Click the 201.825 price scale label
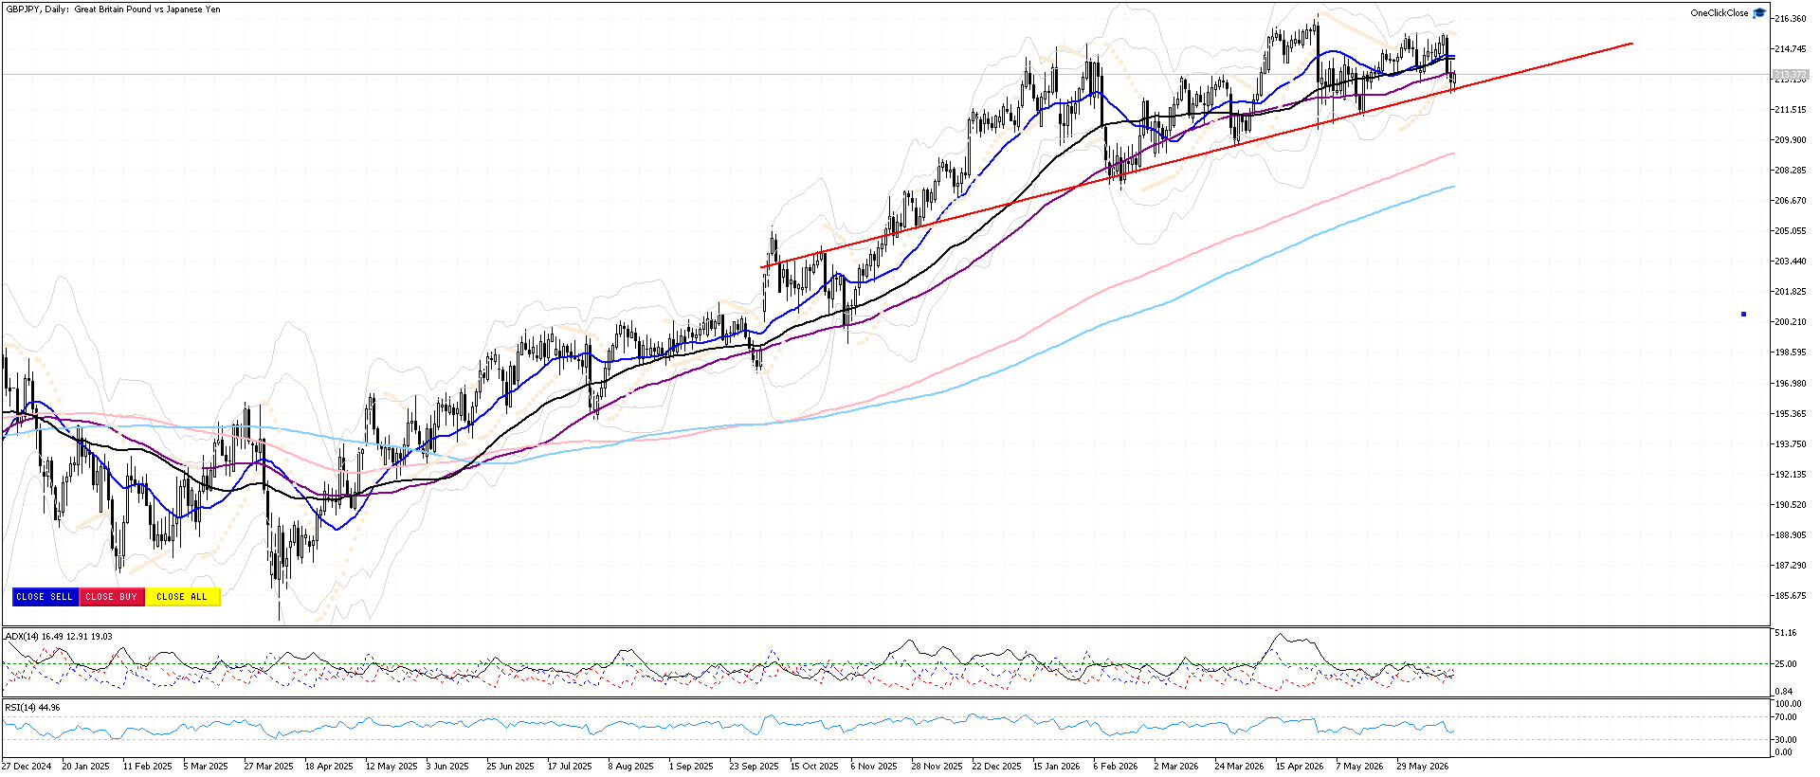 [x=1790, y=292]
